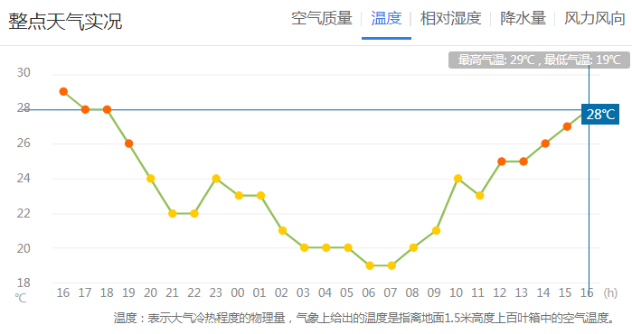Select the orange data point at hour 17
Screen dimensions: 632x334
(85, 109)
